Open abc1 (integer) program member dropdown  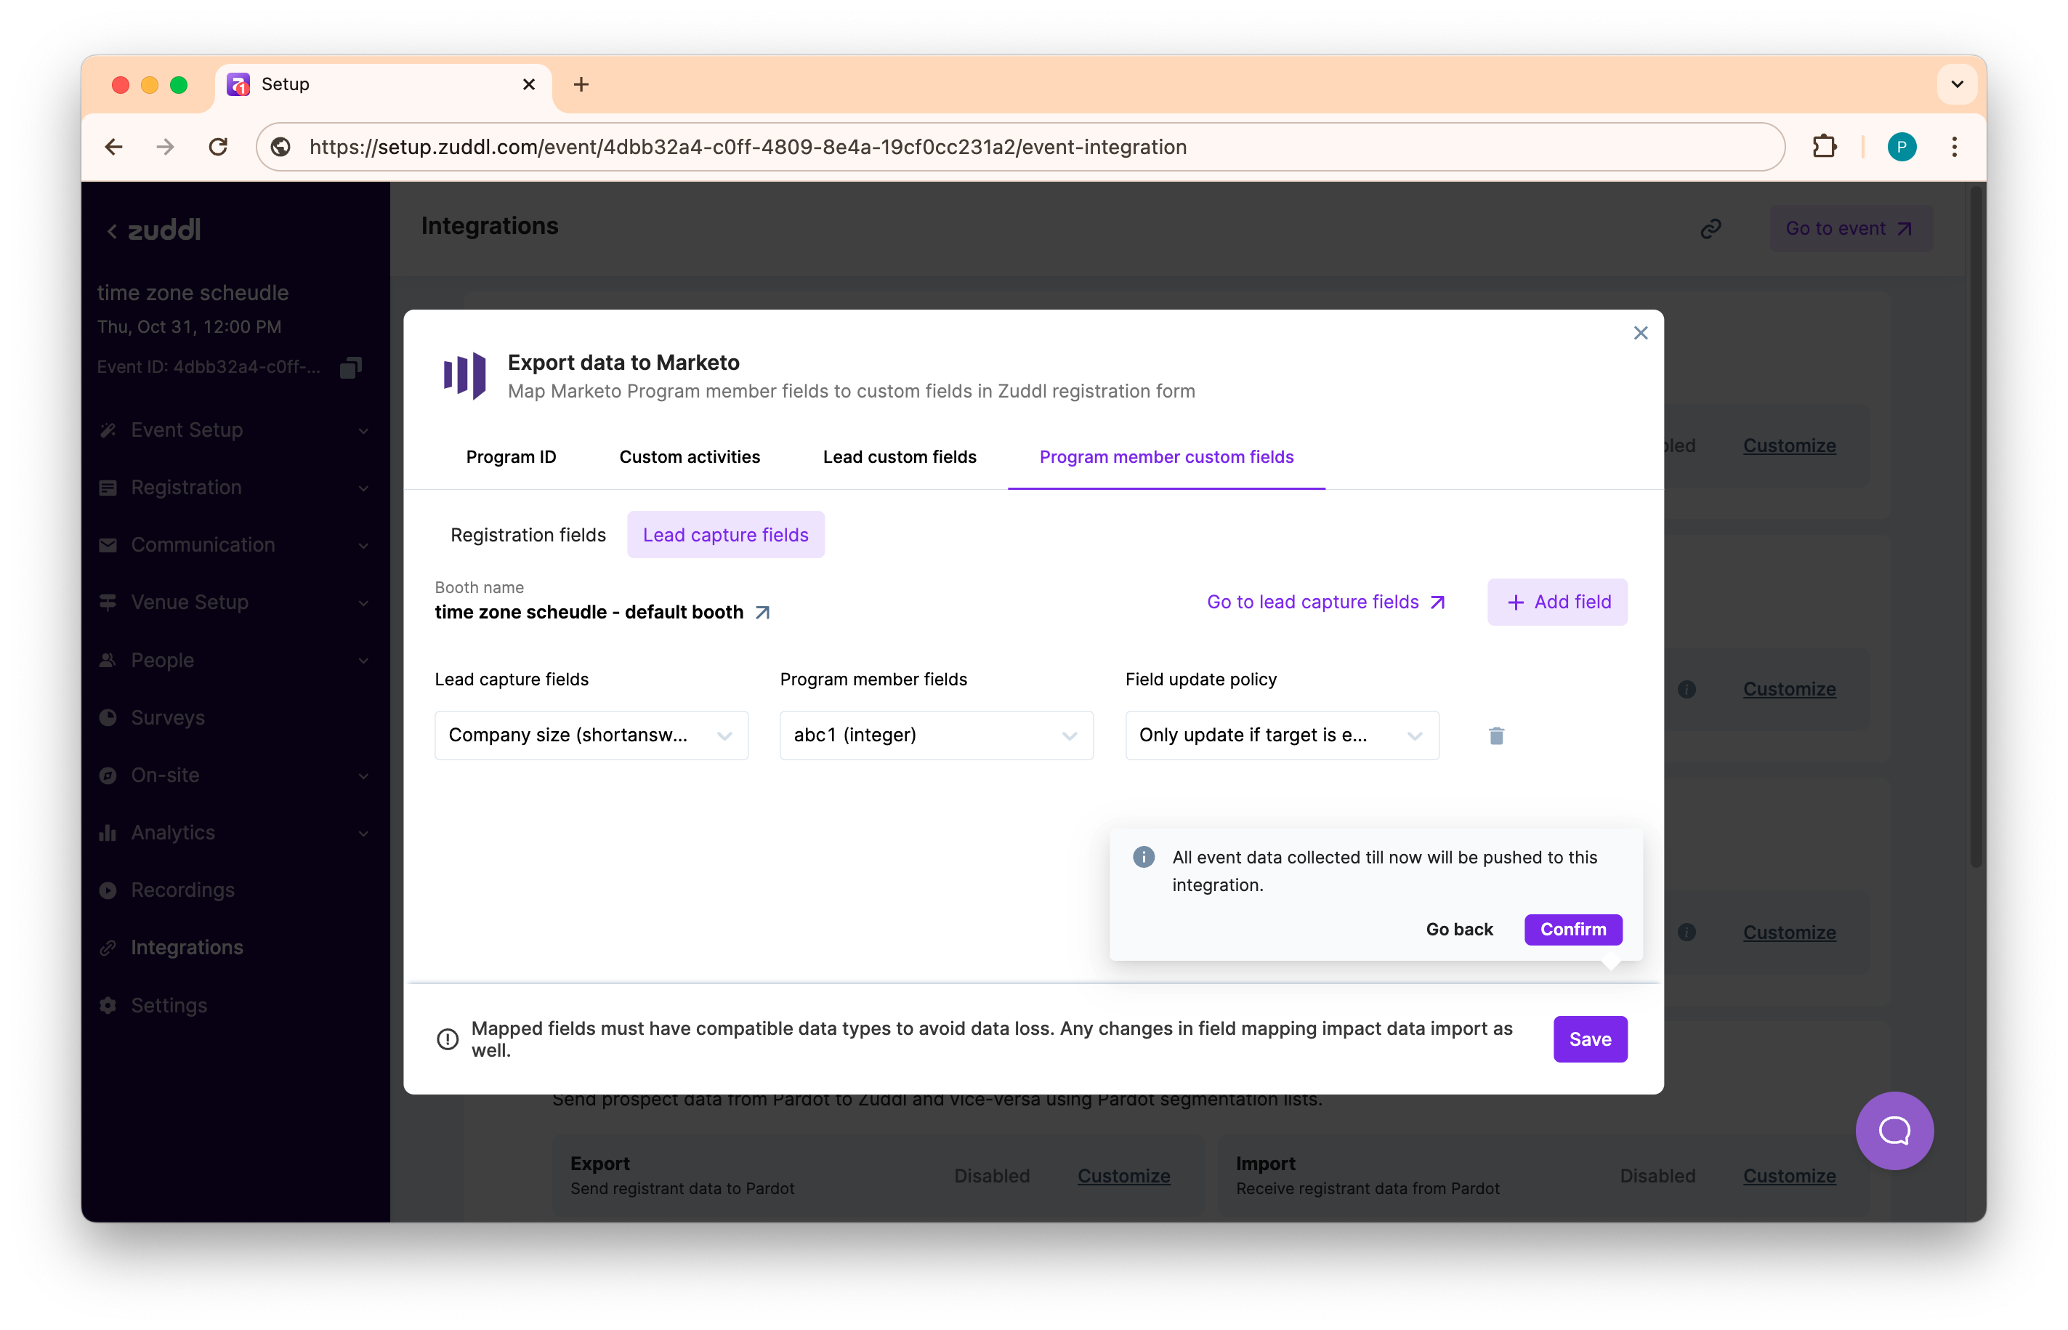936,735
